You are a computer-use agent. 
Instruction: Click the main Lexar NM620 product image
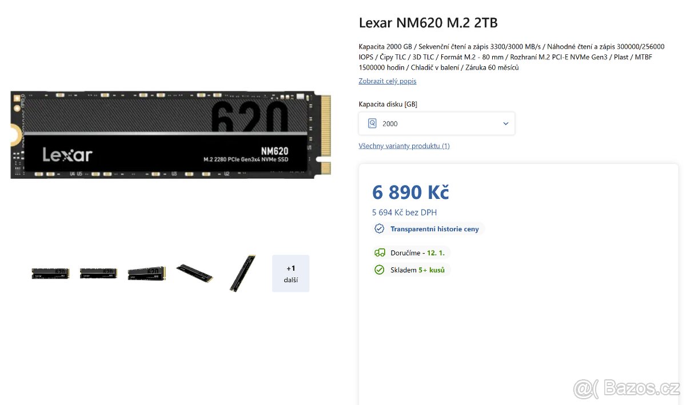pyautogui.click(x=171, y=134)
